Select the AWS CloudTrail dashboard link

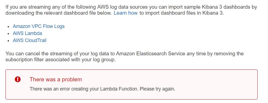coord(29,40)
